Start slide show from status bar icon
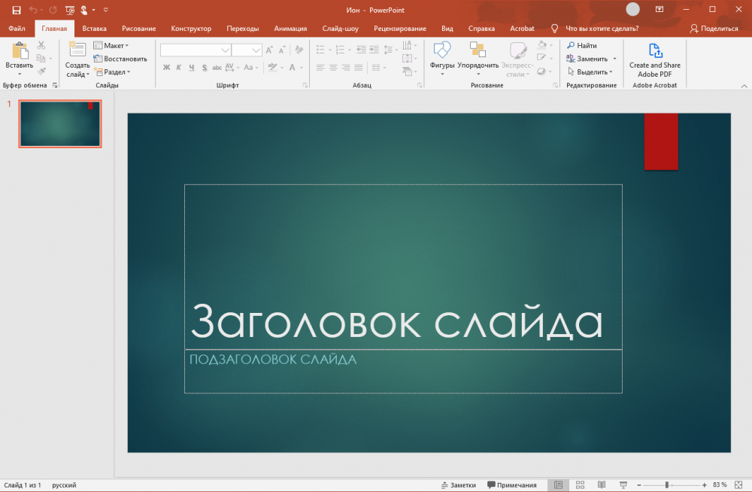752x492 pixels. [623, 484]
